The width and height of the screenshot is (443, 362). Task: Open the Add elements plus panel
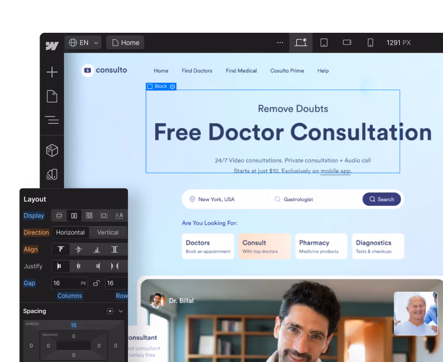52,72
